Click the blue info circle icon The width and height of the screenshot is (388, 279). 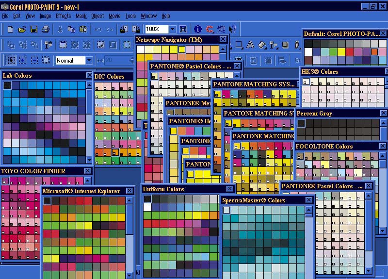coord(198,29)
